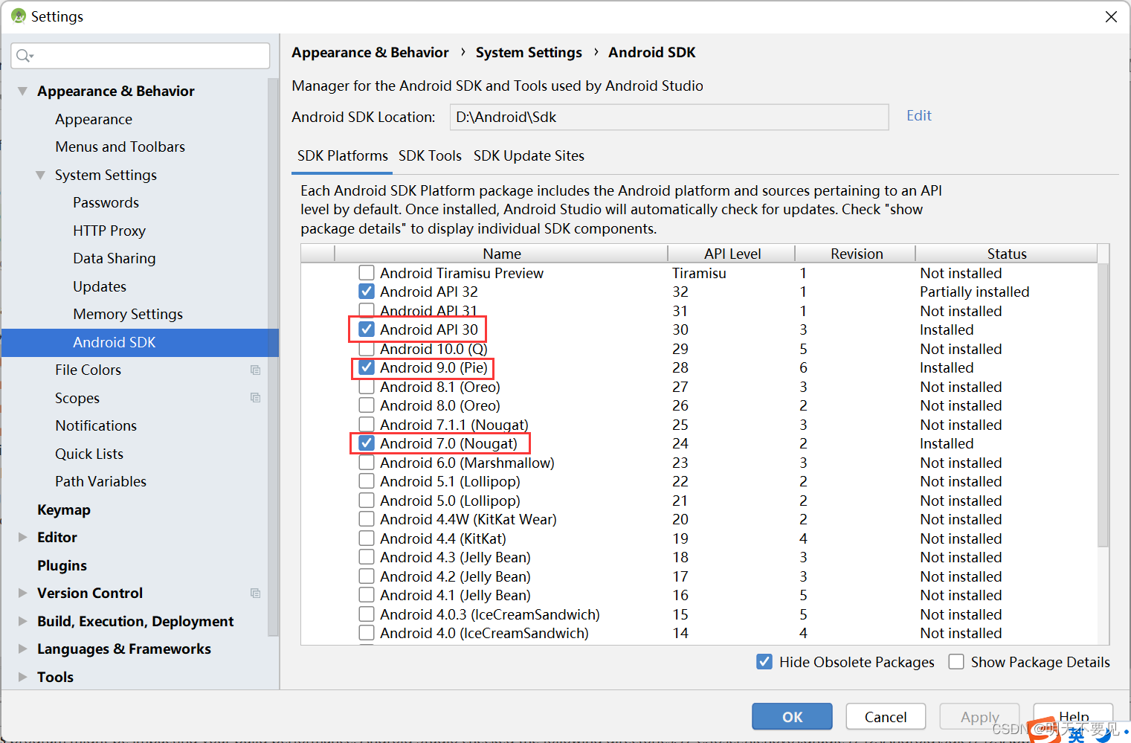1131x743 pixels.
Task: Click System Settings breadcrumb
Action: (529, 52)
